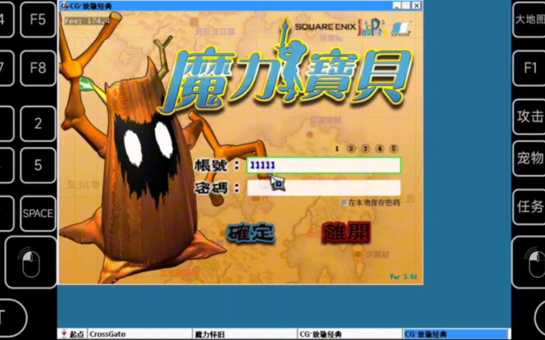The image size is (545, 340).
Task: Tap the F1 virtual key
Action: pos(530,68)
